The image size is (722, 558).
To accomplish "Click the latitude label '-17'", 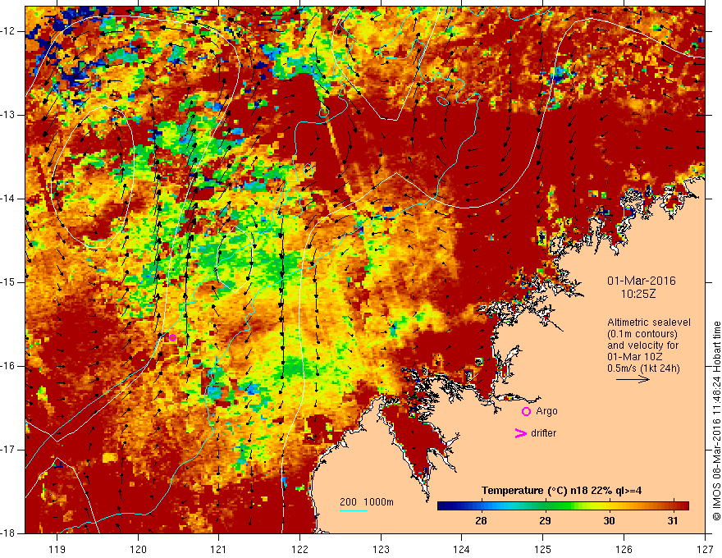I will (8, 450).
